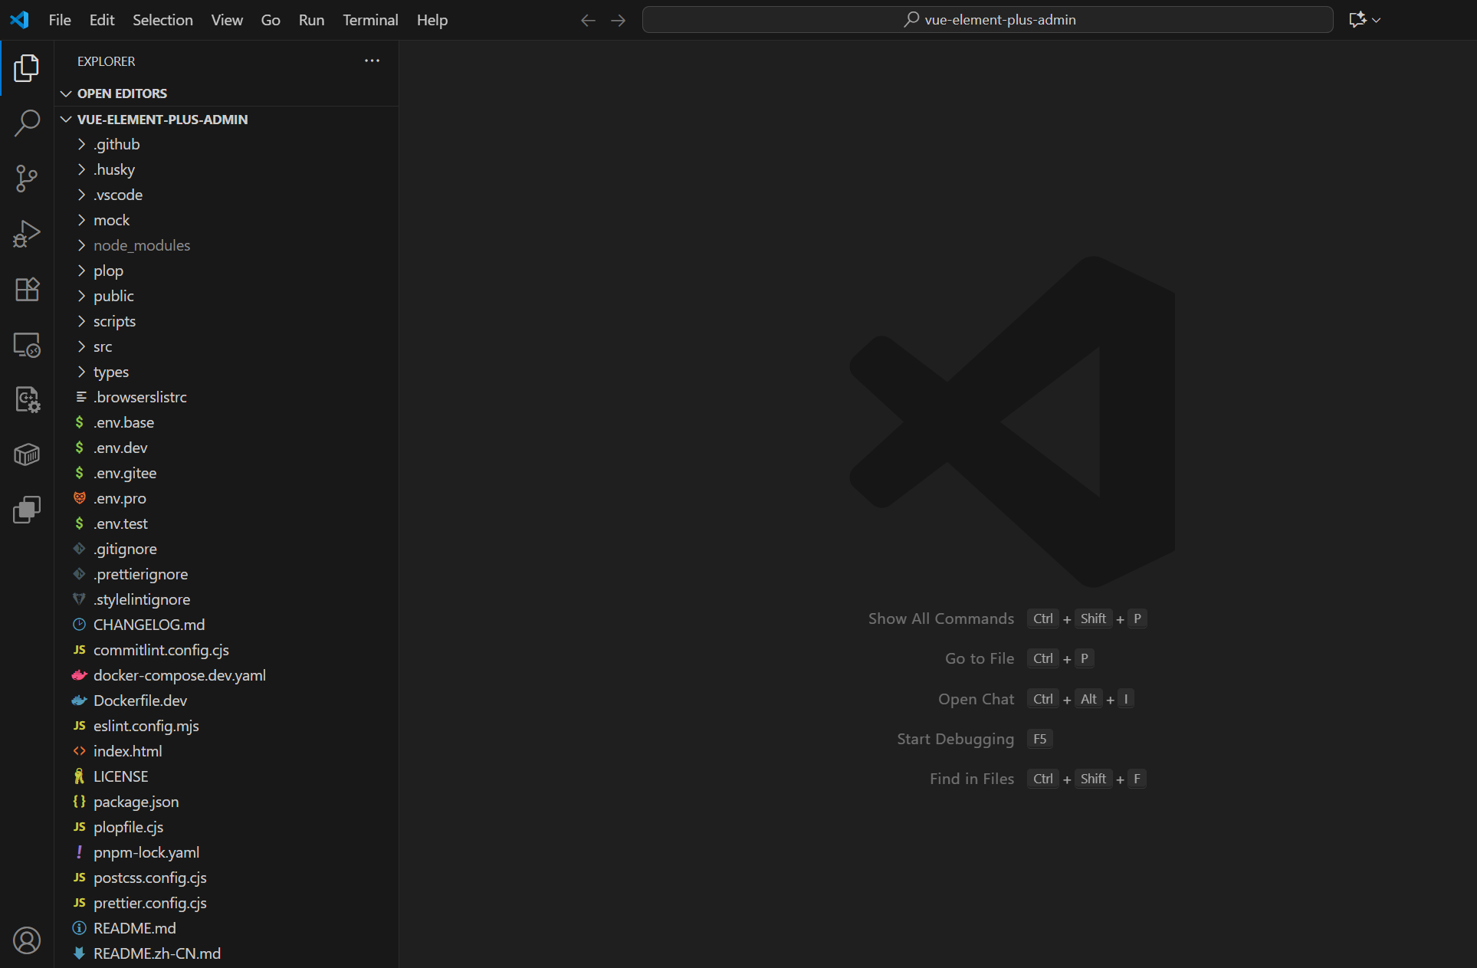Open the docker-compose.dev.yaml file
1477x968 pixels.
click(226, 675)
